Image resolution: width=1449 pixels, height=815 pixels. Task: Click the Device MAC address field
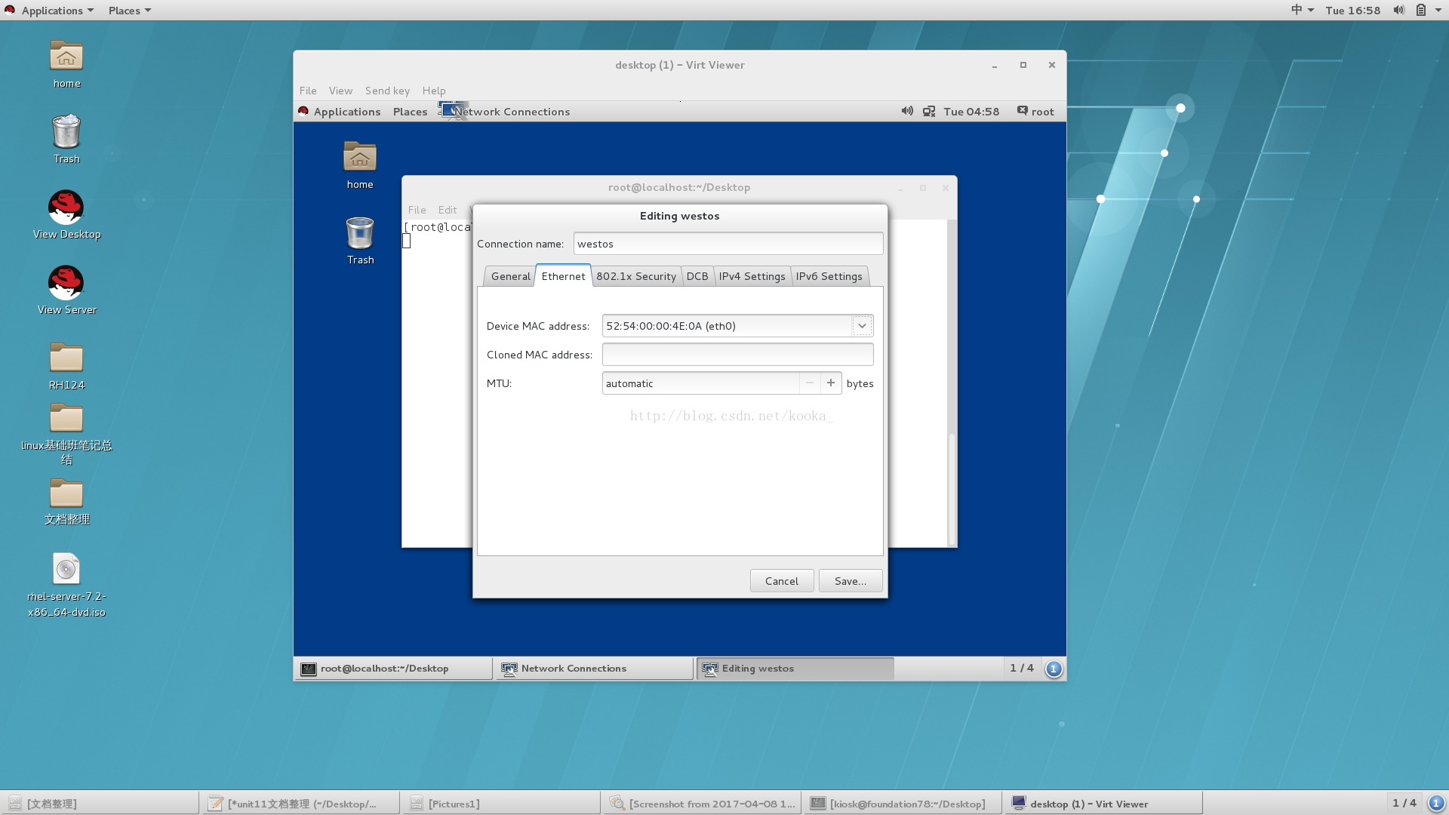[728, 326]
